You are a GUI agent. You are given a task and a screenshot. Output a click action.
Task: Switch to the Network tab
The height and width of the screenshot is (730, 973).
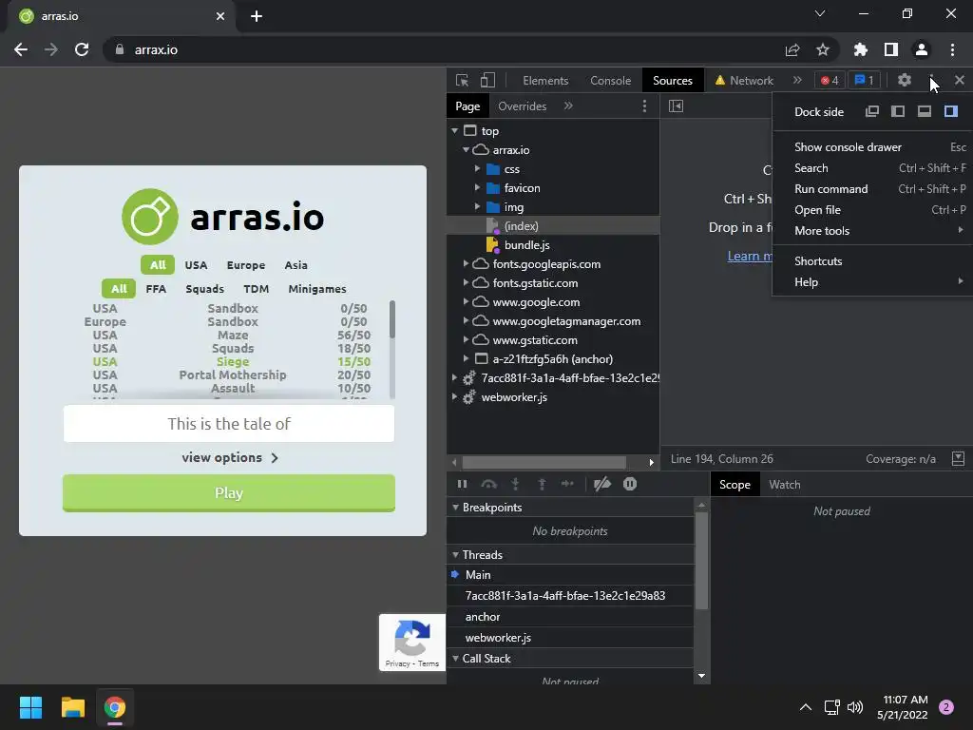tap(745, 81)
